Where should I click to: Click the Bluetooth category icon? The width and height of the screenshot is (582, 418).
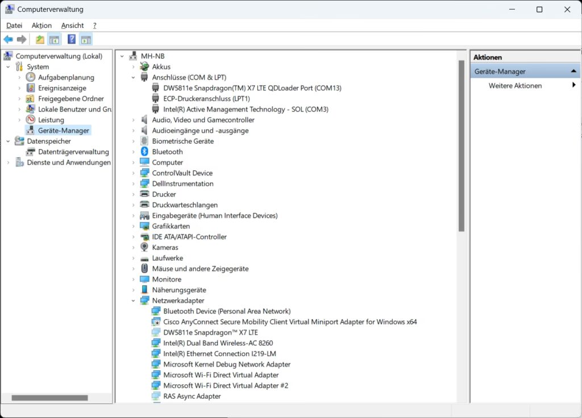tap(144, 152)
